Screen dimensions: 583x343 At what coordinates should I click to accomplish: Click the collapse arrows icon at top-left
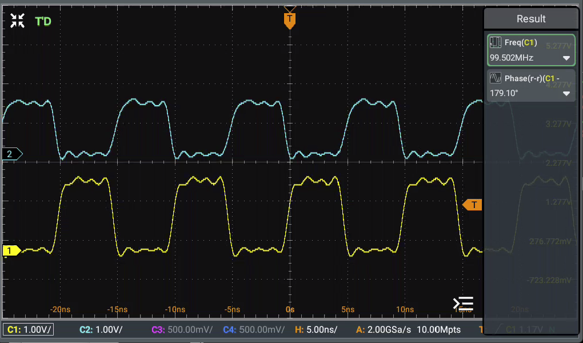coord(17,21)
